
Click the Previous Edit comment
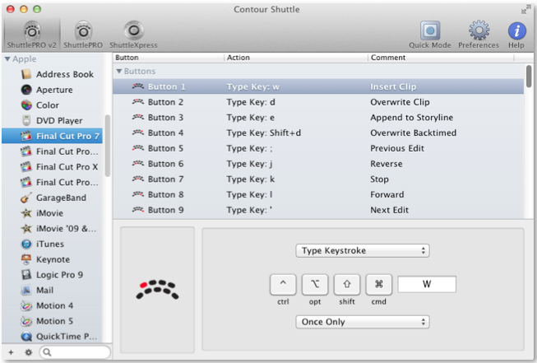397,148
